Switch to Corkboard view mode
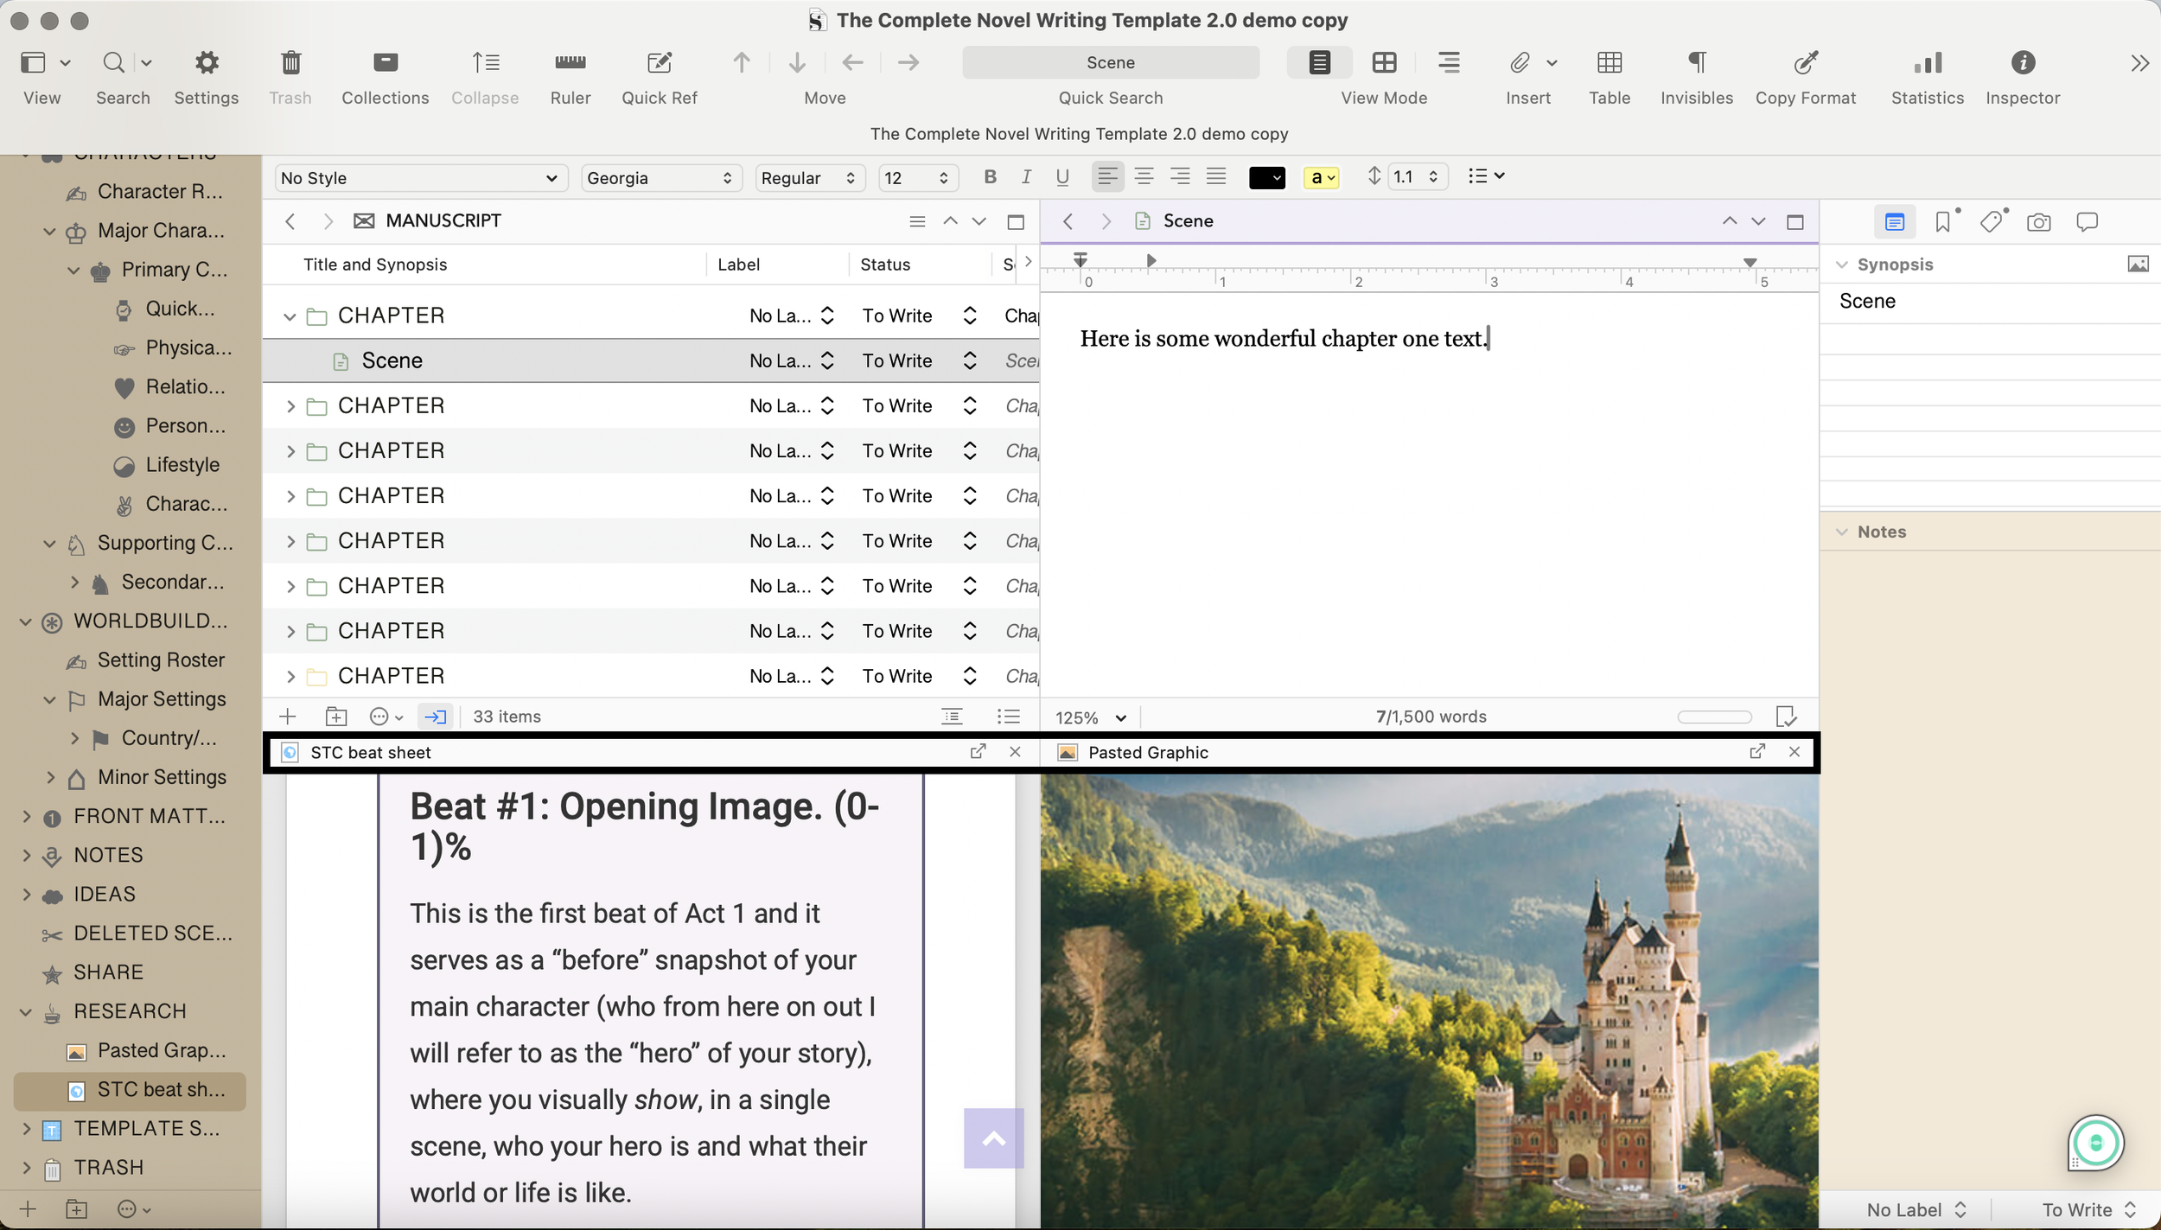The width and height of the screenshot is (2161, 1230). pyautogui.click(x=1383, y=62)
